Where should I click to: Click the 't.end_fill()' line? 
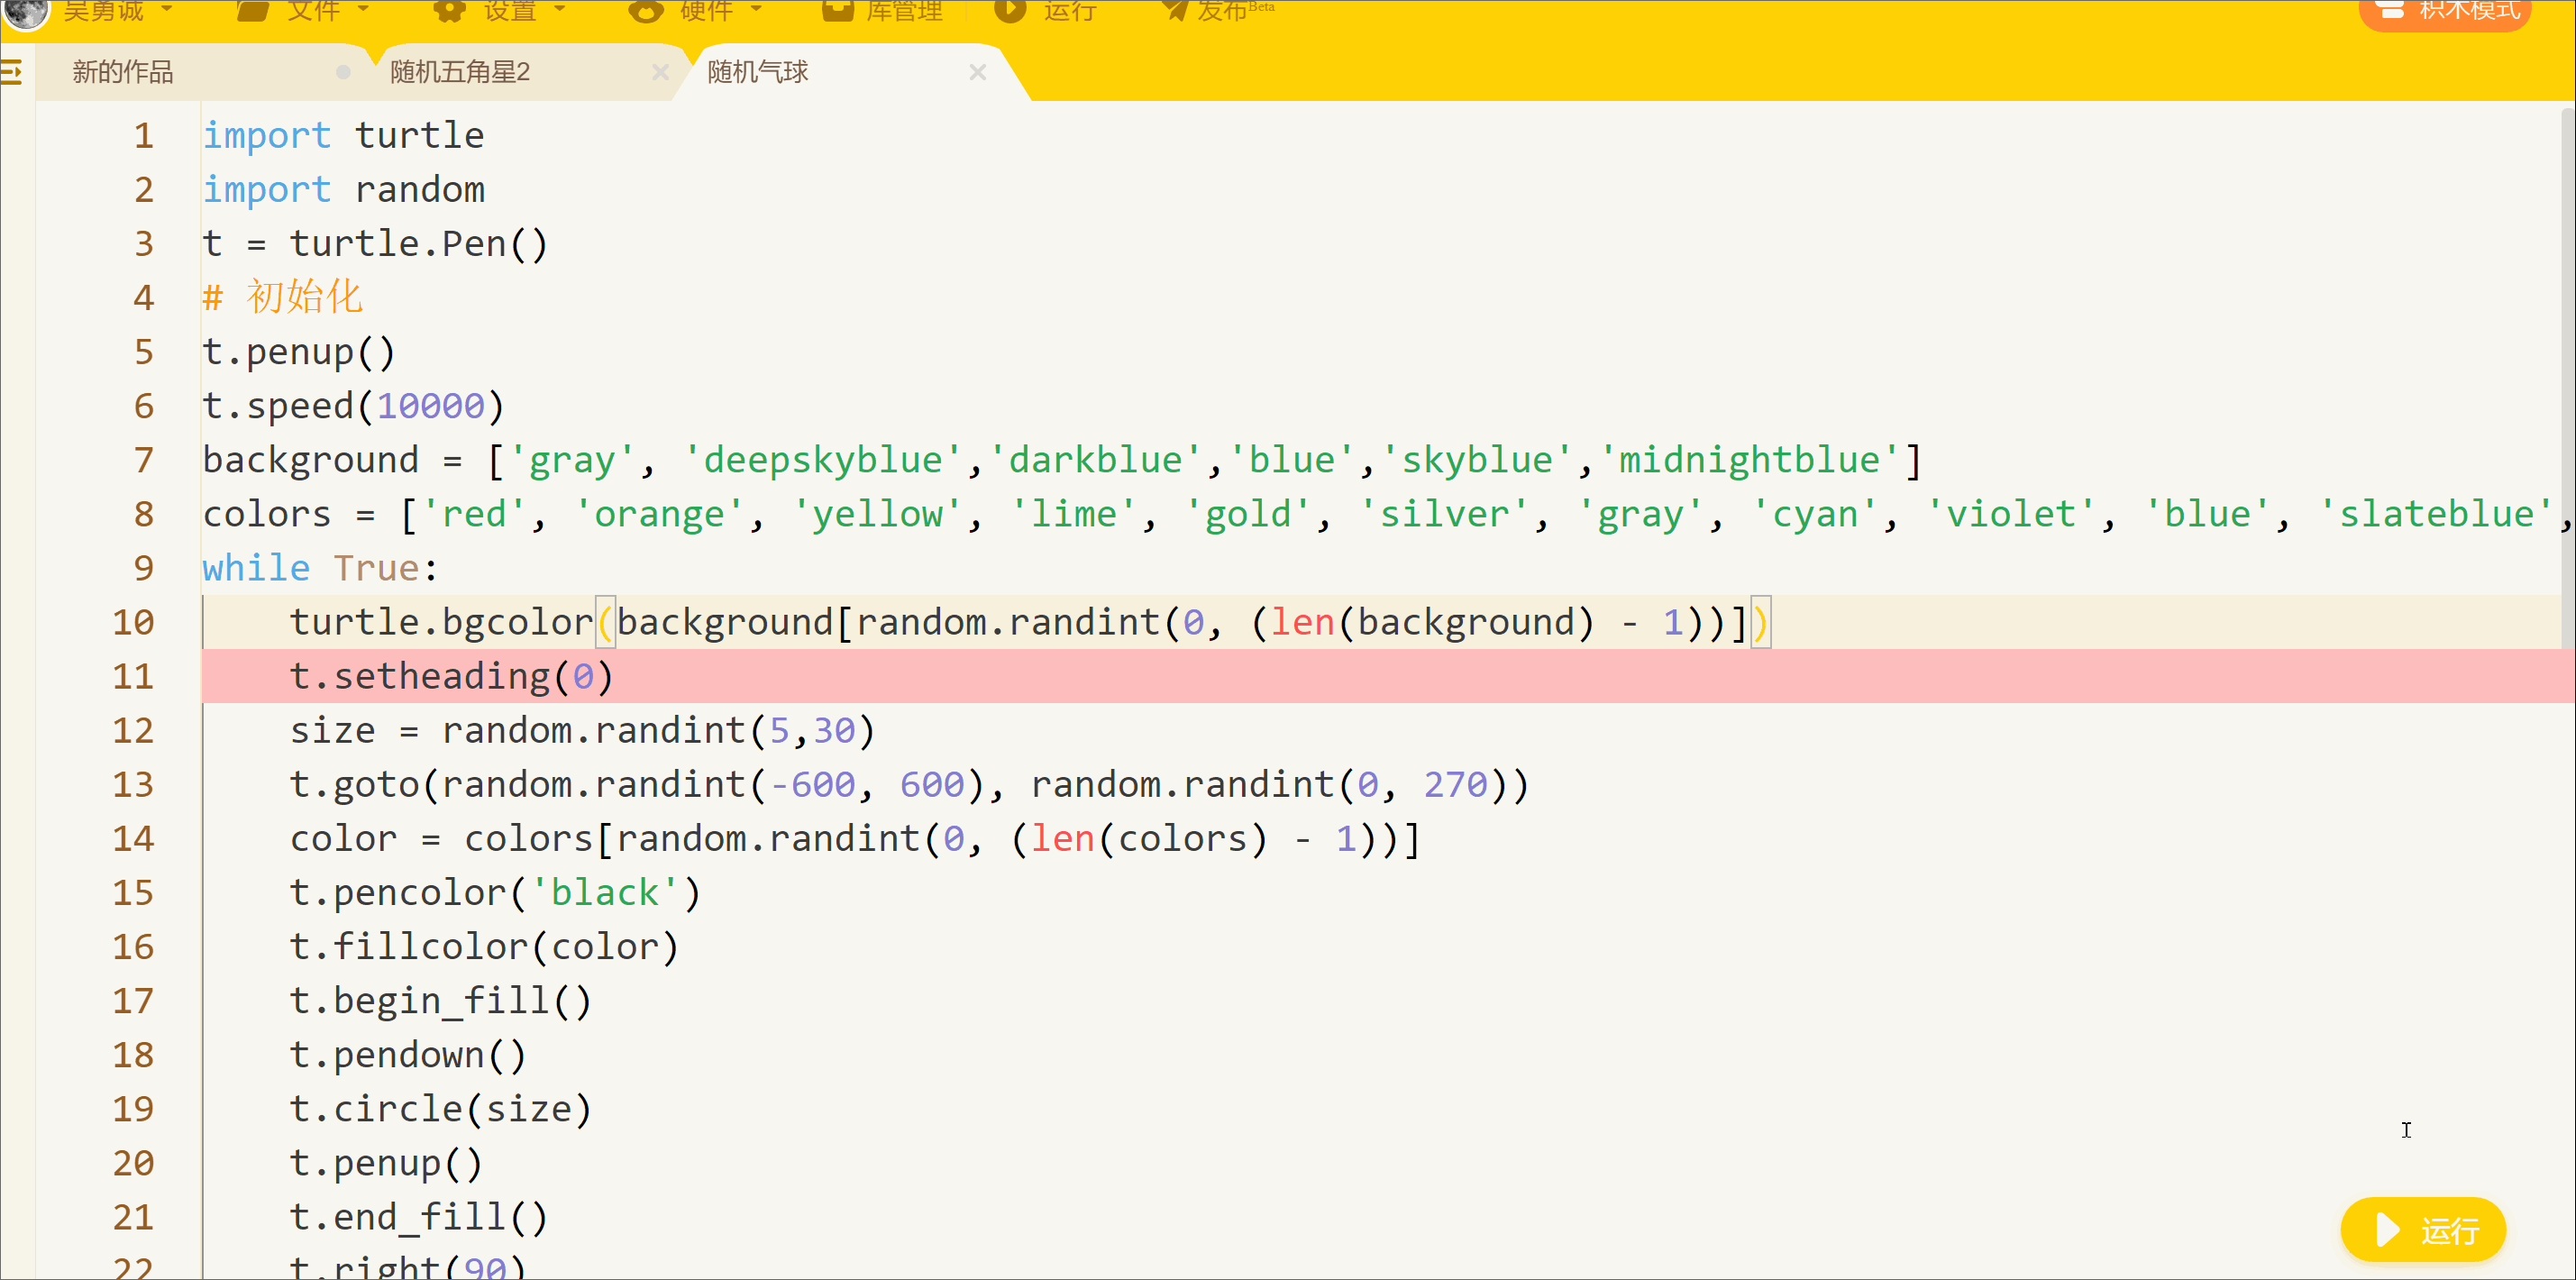(x=419, y=1217)
